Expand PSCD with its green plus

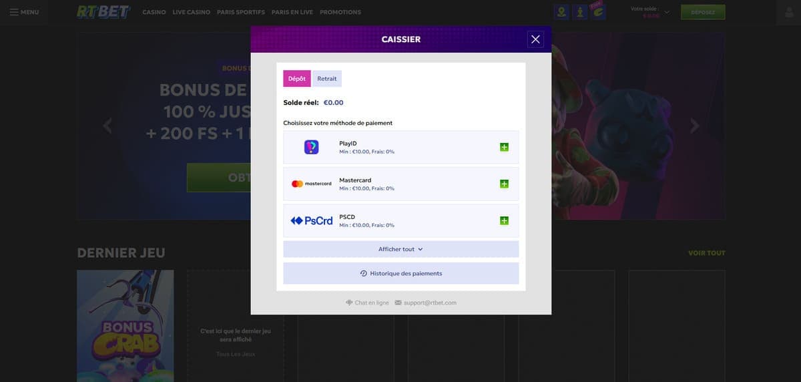(x=504, y=220)
